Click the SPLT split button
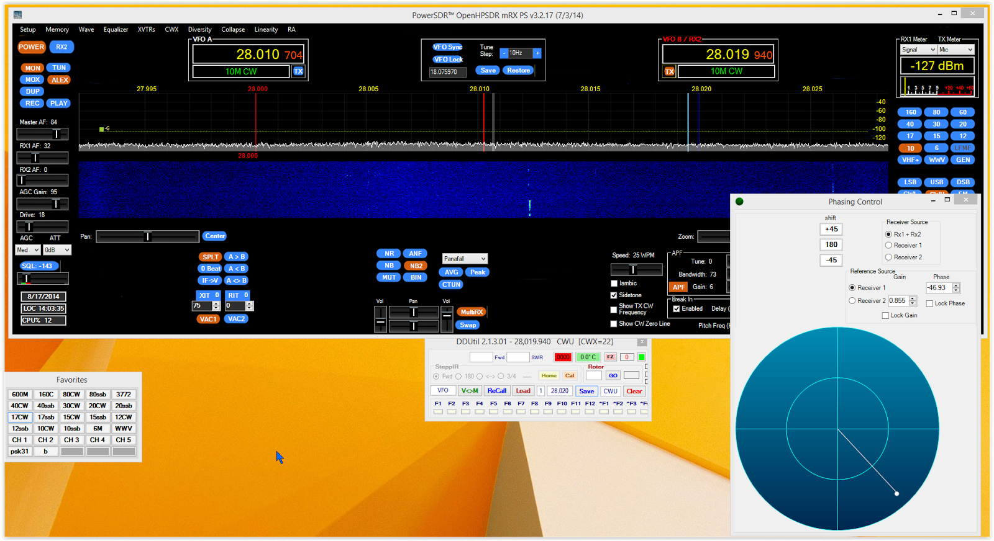This screenshot has width=994, height=541. [x=211, y=257]
